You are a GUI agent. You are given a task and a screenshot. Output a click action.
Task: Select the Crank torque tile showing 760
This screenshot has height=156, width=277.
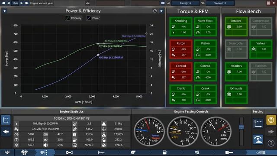point(181,94)
